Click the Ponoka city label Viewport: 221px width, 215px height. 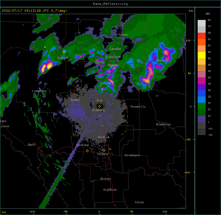[123, 35]
